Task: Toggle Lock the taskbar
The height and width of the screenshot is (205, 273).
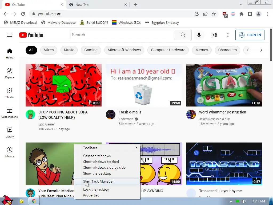Action: coord(107,190)
